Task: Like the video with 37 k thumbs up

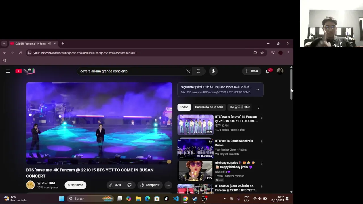Action: click(x=115, y=185)
